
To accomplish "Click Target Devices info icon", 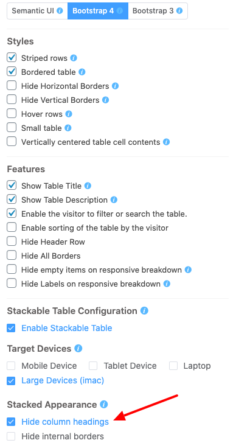I will pyautogui.click(x=78, y=348).
